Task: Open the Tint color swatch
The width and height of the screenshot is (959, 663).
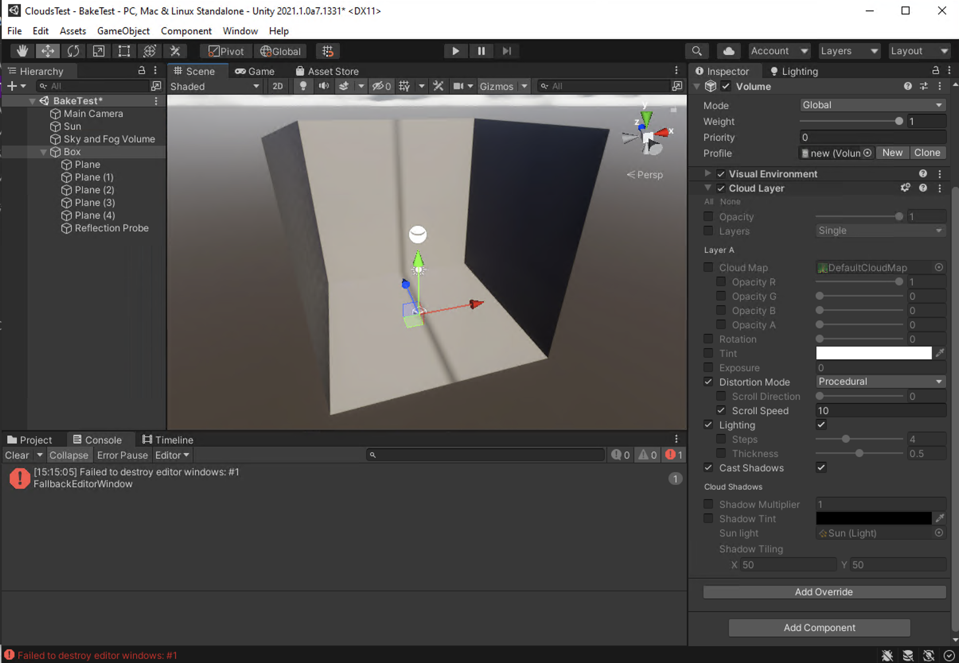Action: click(x=873, y=353)
